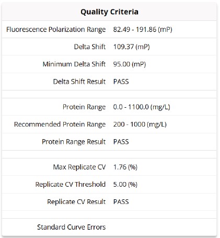The image size is (220, 238).
Task: Click the 1.76 (%) replicate CV value
Action: [x=125, y=167]
